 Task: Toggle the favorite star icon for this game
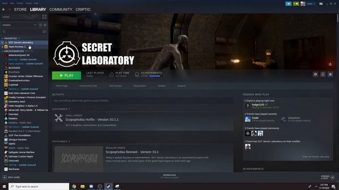coord(330,74)
